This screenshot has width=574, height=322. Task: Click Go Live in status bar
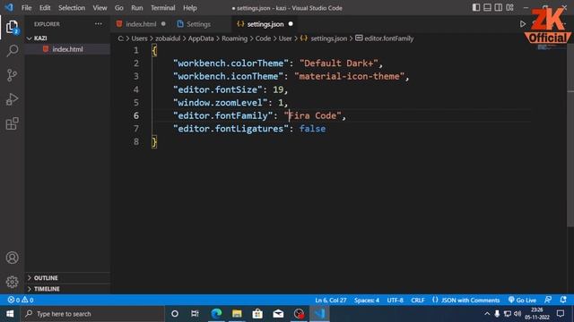coord(522,300)
